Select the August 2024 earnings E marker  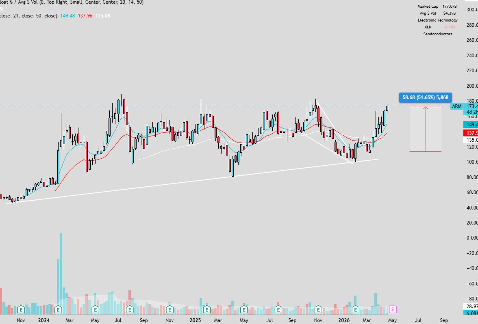pyautogui.click(x=130, y=310)
